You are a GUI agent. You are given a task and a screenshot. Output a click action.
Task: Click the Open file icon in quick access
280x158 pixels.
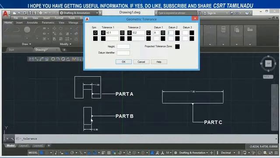[19, 13]
